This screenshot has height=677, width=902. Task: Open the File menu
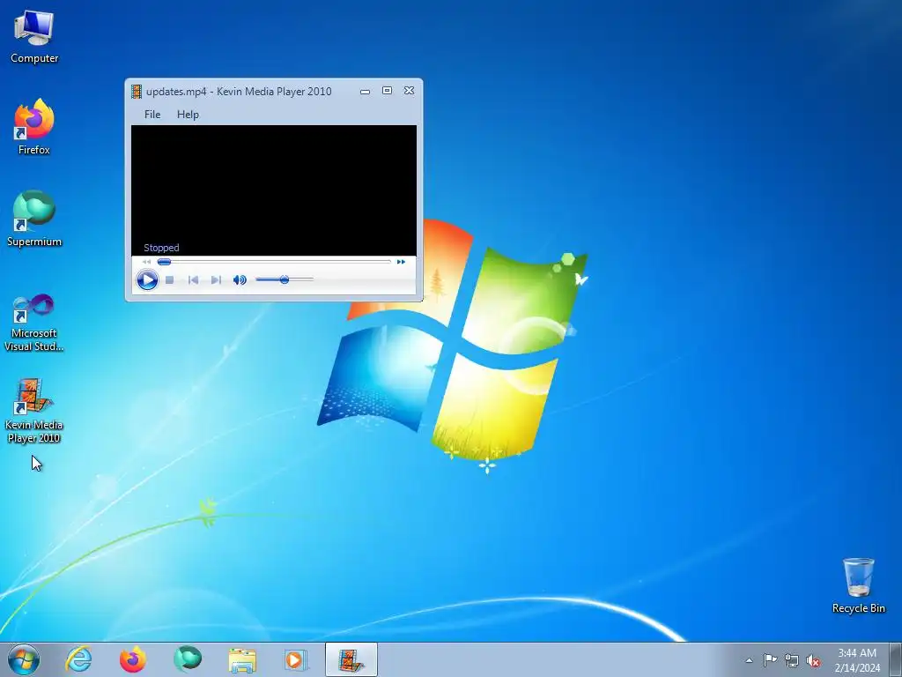click(x=152, y=114)
